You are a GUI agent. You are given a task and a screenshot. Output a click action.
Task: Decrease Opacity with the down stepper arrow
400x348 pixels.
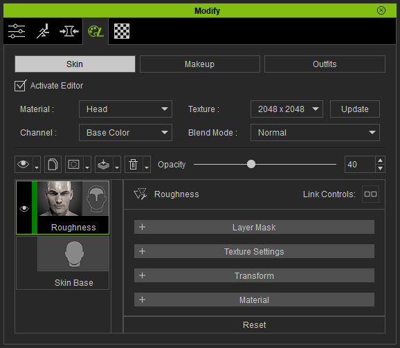click(381, 169)
